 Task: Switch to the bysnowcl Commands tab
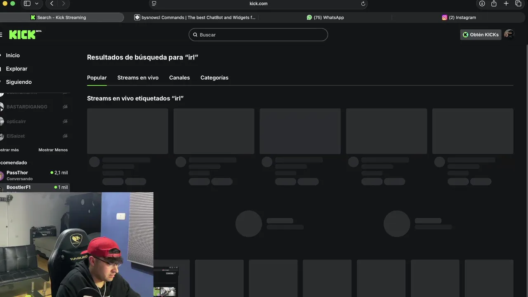point(195,17)
